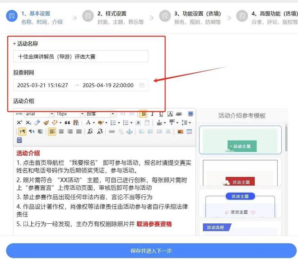Toggle HTML source view in editor
This screenshot has width=298, height=259.
19,114
